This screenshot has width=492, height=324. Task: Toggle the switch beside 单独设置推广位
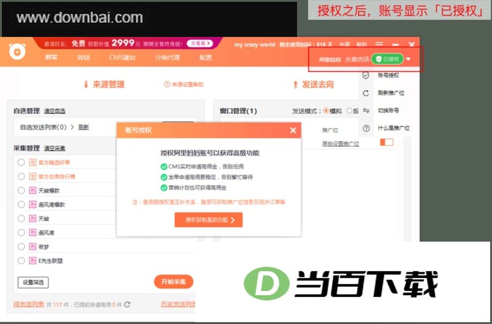(x=387, y=143)
